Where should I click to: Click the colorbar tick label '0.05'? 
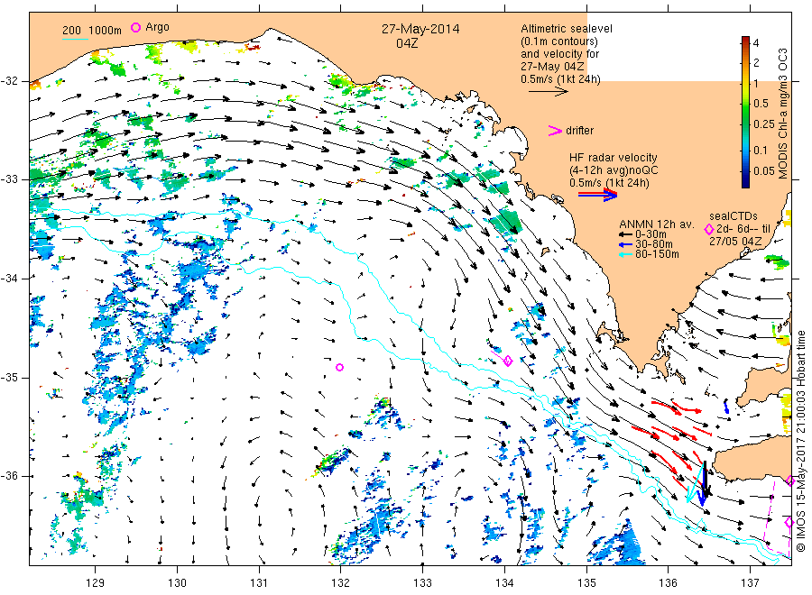click(764, 170)
